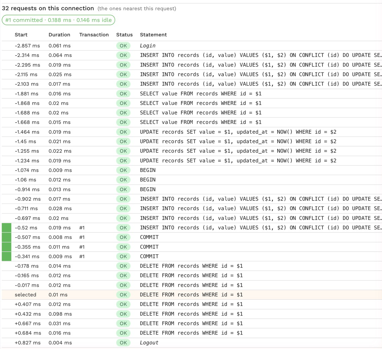This screenshot has width=382, height=349.
Task: Open the DELETE request at +0.407 ms
Action: tap(192, 305)
